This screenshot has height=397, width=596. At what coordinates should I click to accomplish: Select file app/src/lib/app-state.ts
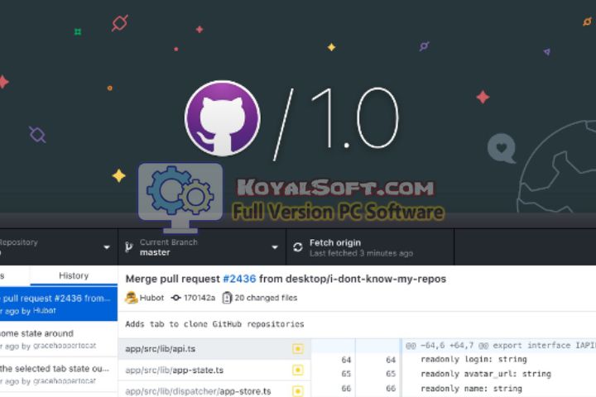click(214, 370)
